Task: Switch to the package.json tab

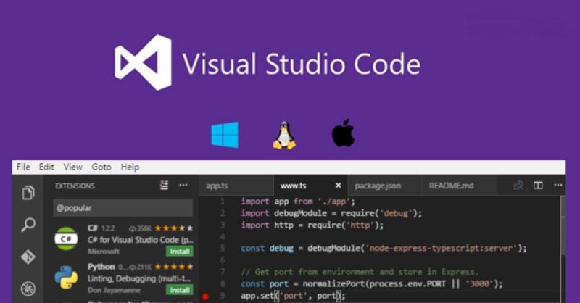Action: pyautogui.click(x=385, y=186)
